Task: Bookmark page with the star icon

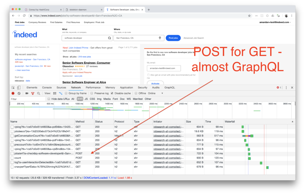Action: coord(249,16)
